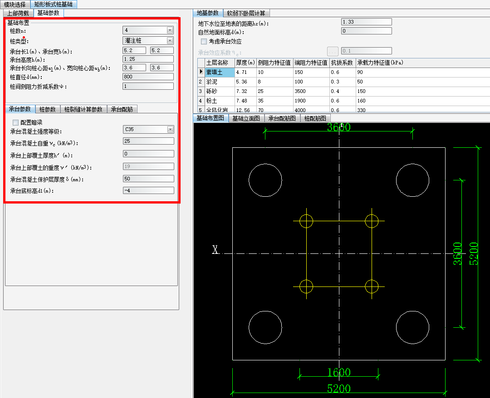The height and width of the screenshot is (398, 490).
Task: Click the 承台高度h input field
Action: click(148, 59)
